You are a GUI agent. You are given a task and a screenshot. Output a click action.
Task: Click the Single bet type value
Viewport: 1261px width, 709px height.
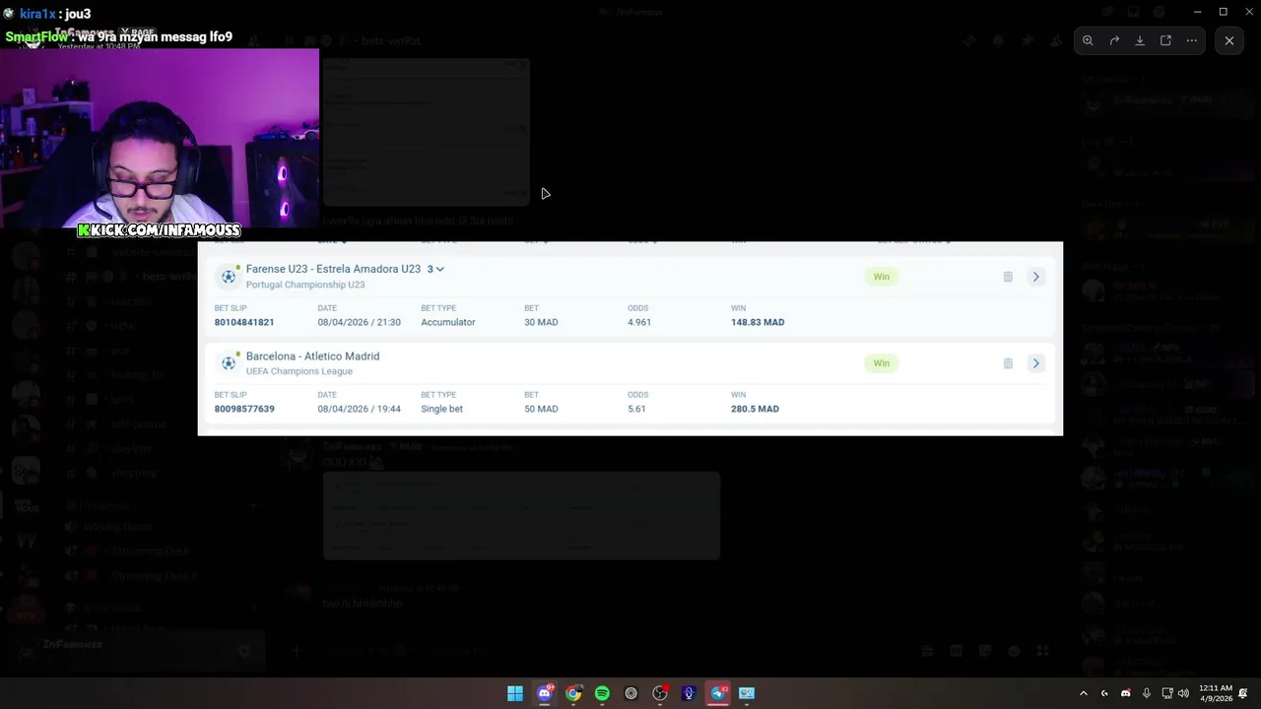(x=441, y=409)
